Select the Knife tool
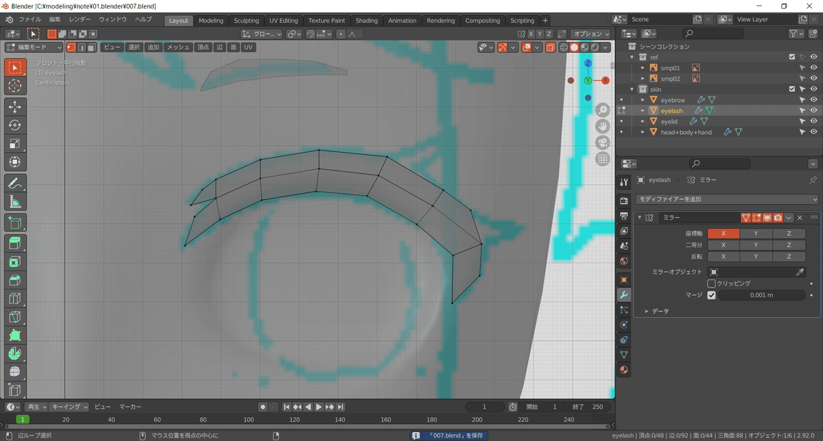Viewport: 823px width, 441px height. pyautogui.click(x=16, y=317)
